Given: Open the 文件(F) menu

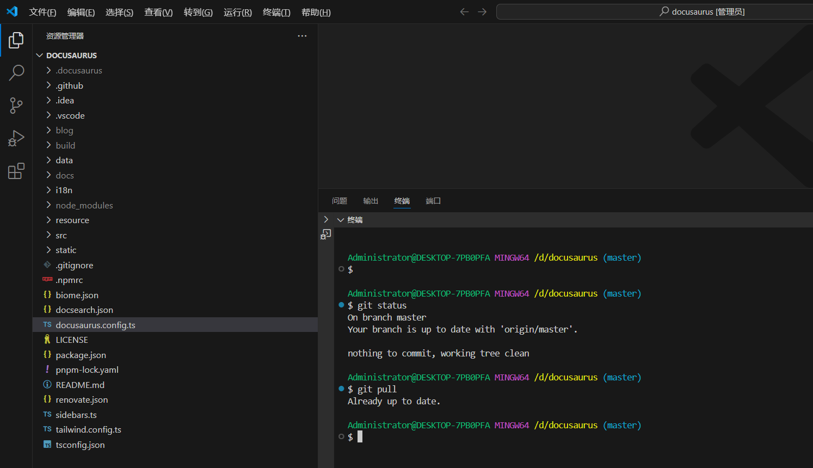Looking at the screenshot, I should click(42, 12).
